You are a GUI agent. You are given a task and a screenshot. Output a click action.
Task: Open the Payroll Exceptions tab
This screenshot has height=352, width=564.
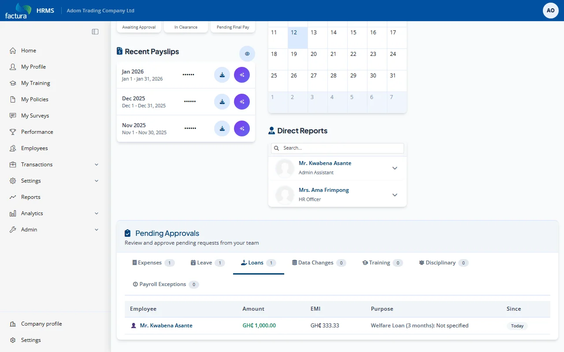[166, 284]
